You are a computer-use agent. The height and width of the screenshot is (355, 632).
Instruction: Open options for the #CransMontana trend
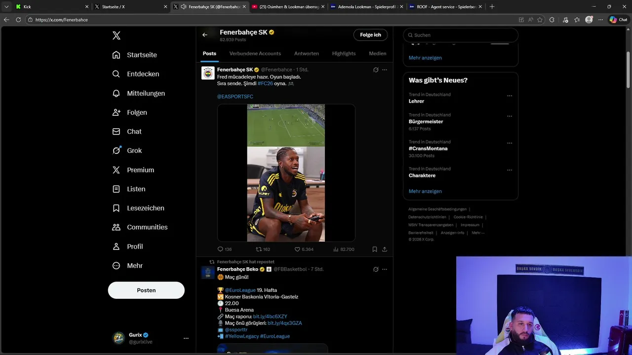coord(510,143)
